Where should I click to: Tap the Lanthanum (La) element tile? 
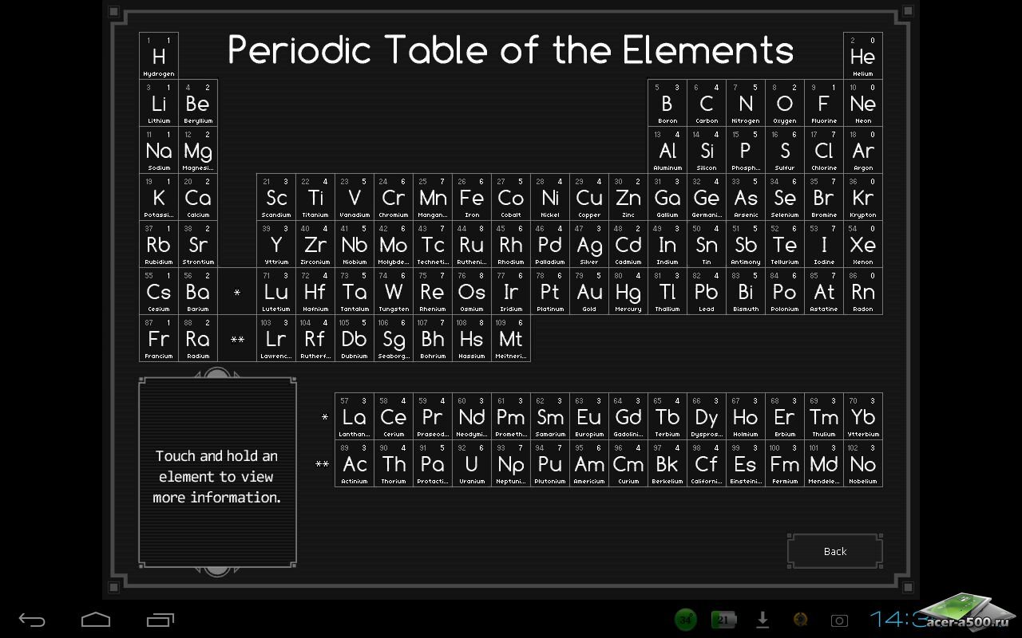point(355,416)
